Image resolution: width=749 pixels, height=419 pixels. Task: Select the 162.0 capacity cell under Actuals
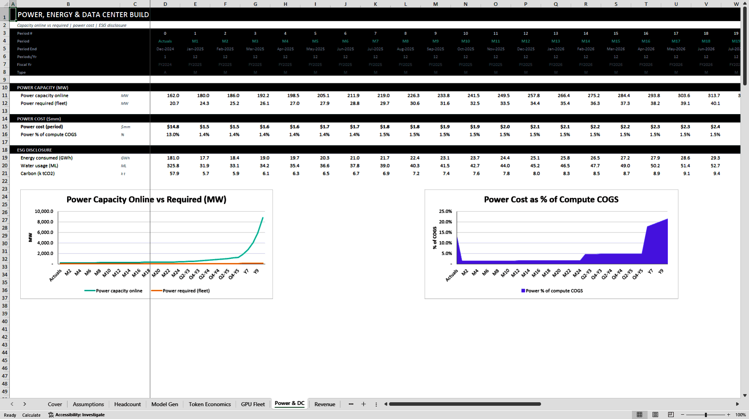pos(165,95)
